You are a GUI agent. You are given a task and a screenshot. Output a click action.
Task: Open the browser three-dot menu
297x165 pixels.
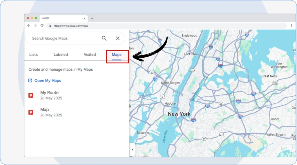pos(291,26)
